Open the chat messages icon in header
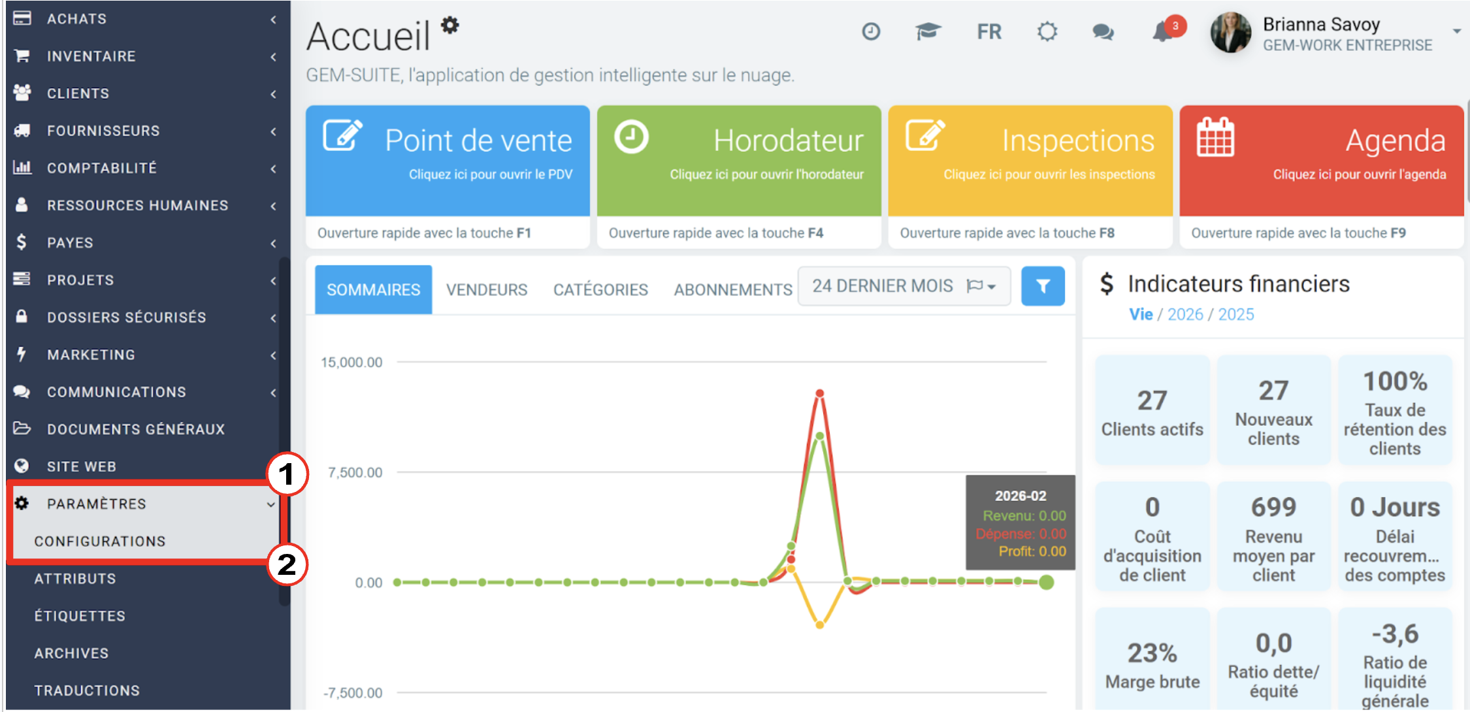The image size is (1470, 712). (1103, 31)
